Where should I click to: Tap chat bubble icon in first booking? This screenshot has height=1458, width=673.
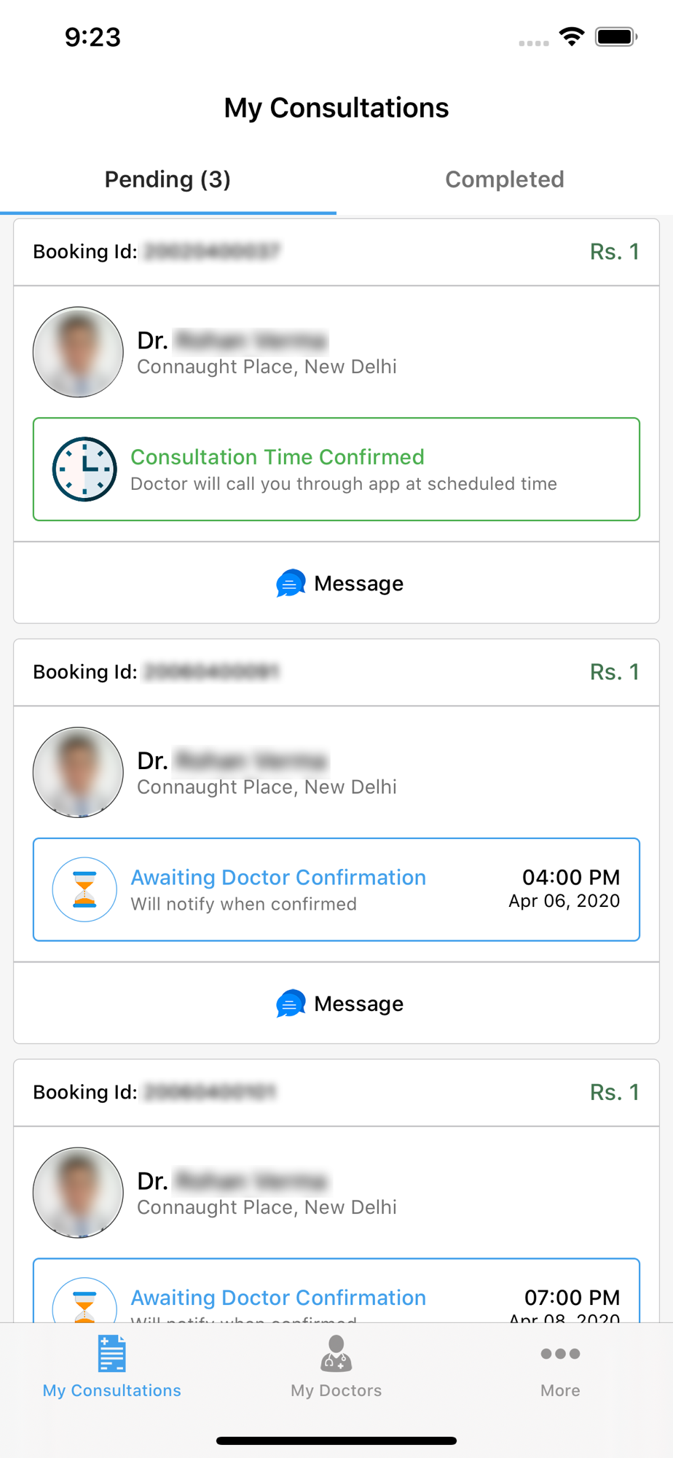[x=290, y=583]
